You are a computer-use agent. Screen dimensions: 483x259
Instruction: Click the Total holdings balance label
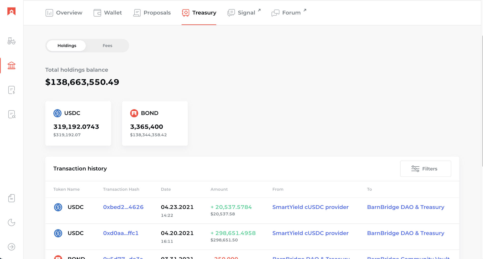[77, 70]
